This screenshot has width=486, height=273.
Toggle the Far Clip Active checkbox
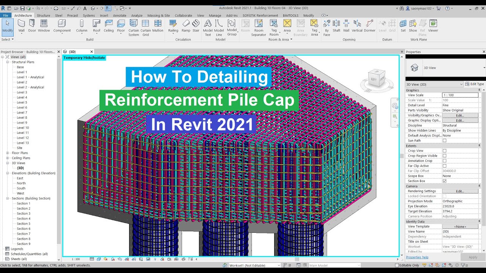(x=445, y=166)
